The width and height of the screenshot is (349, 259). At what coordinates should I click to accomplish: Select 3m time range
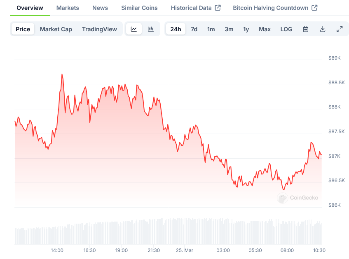(229, 29)
